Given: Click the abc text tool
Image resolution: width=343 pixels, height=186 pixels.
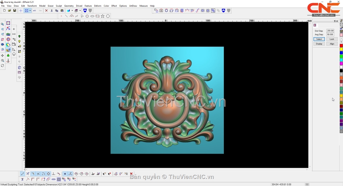Looking at the screenshot, I should click(x=8, y=34).
